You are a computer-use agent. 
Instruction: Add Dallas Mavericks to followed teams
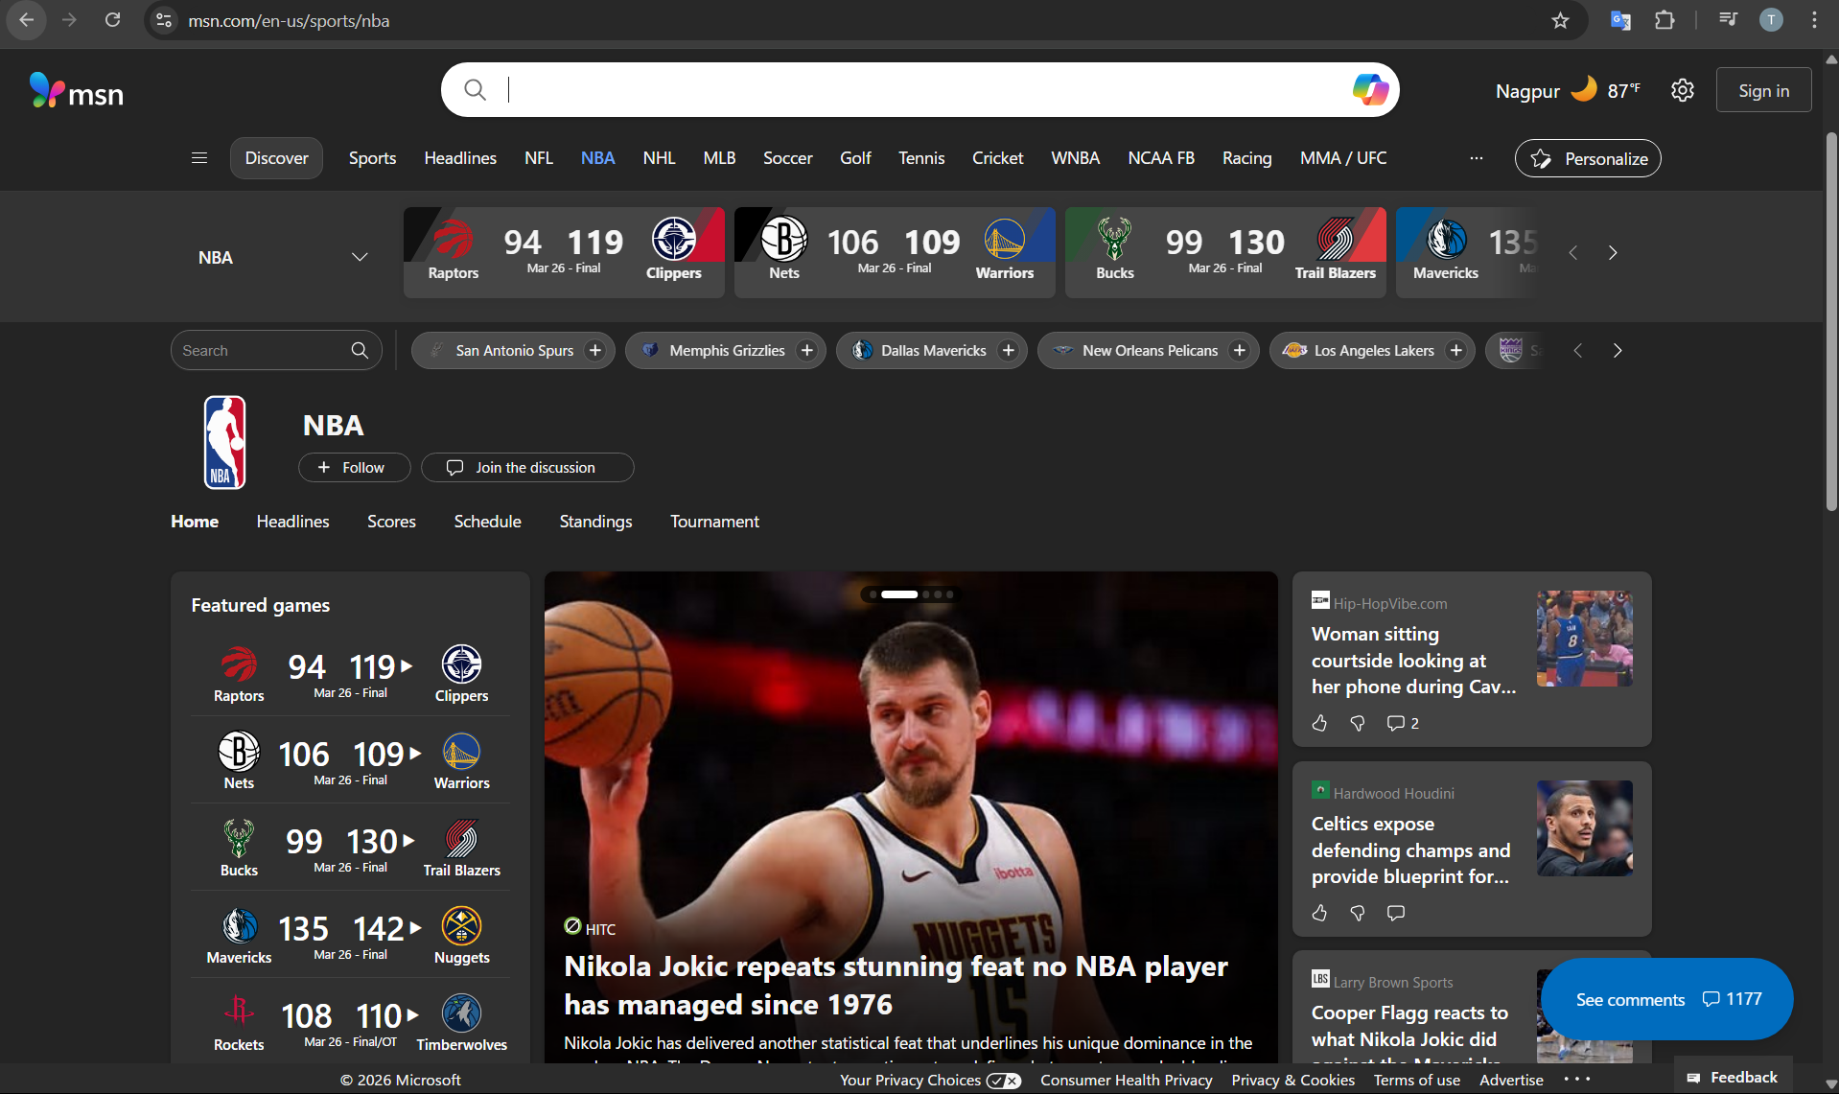tap(1008, 351)
